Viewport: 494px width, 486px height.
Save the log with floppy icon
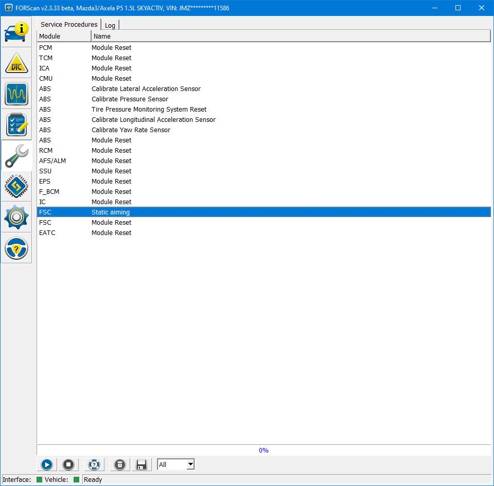click(141, 464)
